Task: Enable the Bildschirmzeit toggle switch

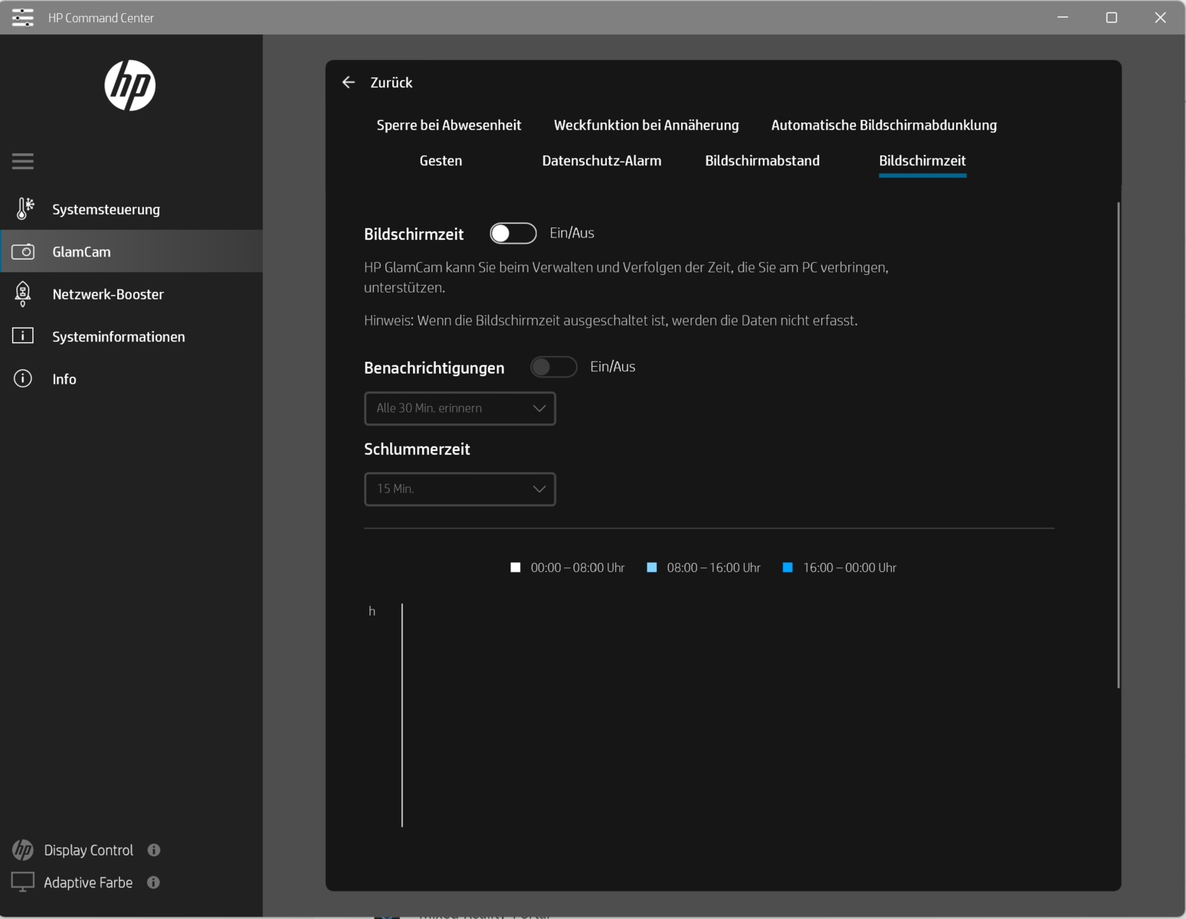Action: 513,234
